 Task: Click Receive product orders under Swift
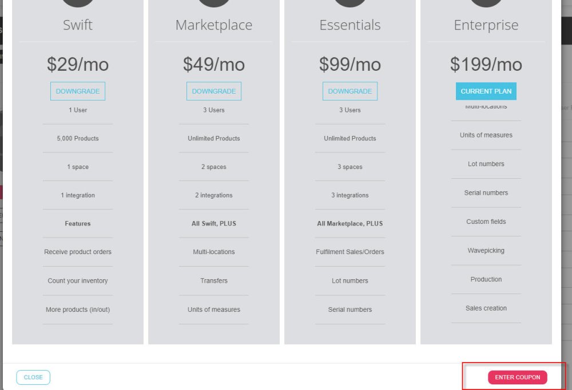coord(78,252)
